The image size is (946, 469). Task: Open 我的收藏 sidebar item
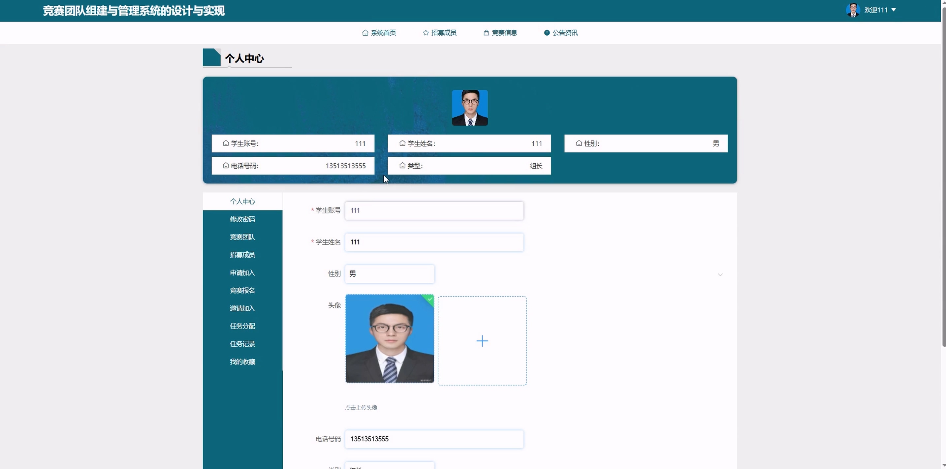242,362
